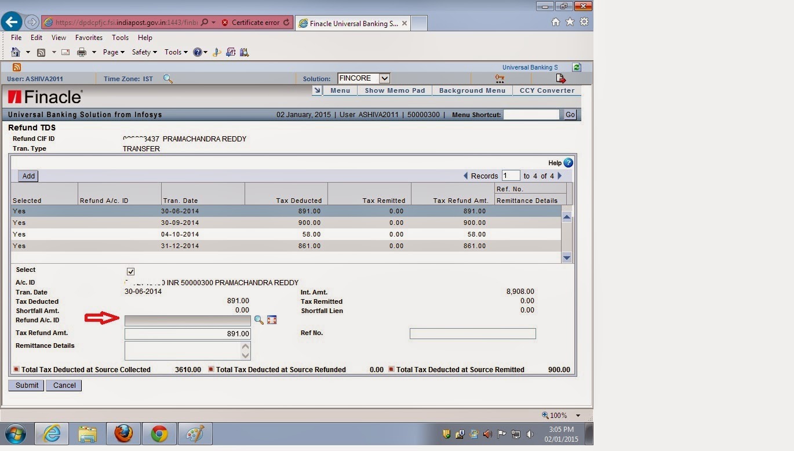Screen dimensions: 794x451
Task: Click the Add button above records table
Action: [x=28, y=176]
